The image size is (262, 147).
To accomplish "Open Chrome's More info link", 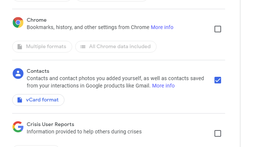I will click(162, 27).
